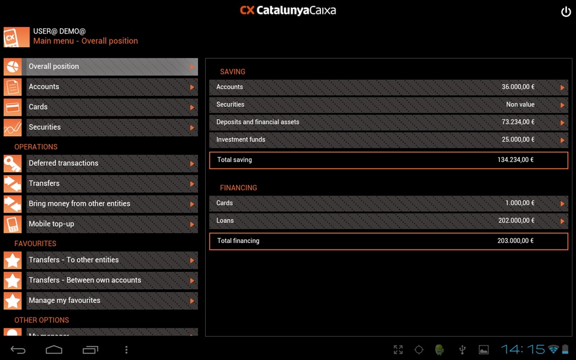576x360 pixels.
Task: Open the Overall position menu entry
Action: (x=112, y=67)
